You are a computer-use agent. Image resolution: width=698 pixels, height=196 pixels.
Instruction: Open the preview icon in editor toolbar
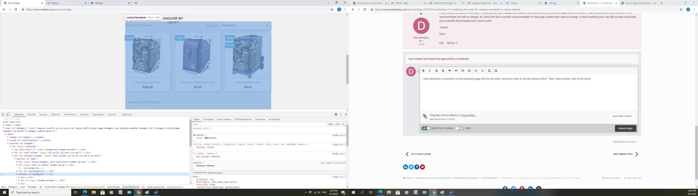[496, 71]
